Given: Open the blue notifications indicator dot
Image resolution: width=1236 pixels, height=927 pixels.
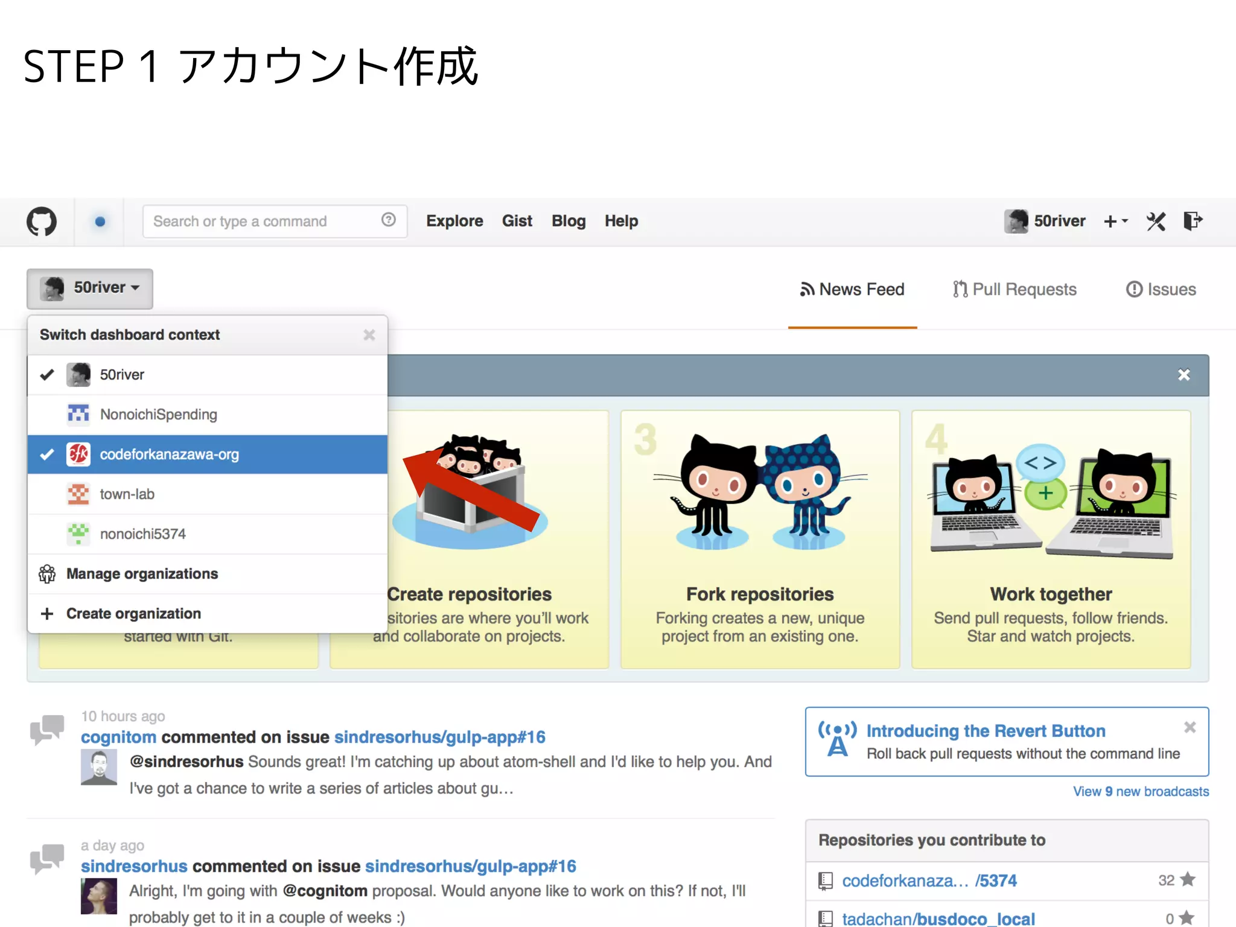Looking at the screenshot, I should pos(100,221).
